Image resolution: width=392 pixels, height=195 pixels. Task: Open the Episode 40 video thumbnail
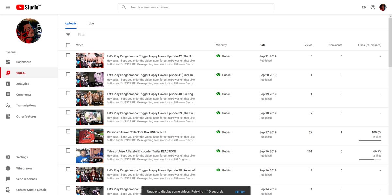point(90,98)
